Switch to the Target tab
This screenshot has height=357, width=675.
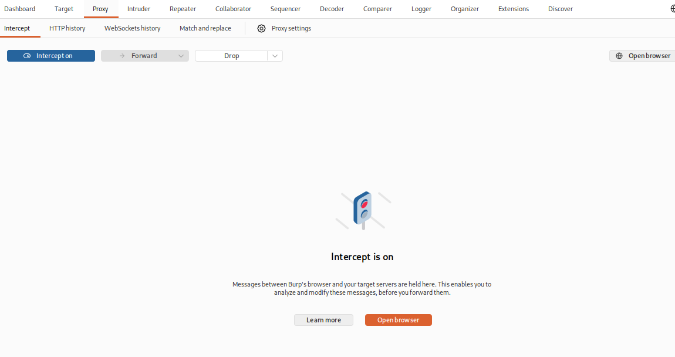[x=64, y=9]
